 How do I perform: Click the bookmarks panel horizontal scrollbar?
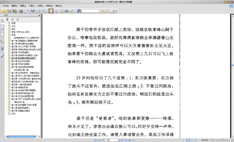point(21,137)
